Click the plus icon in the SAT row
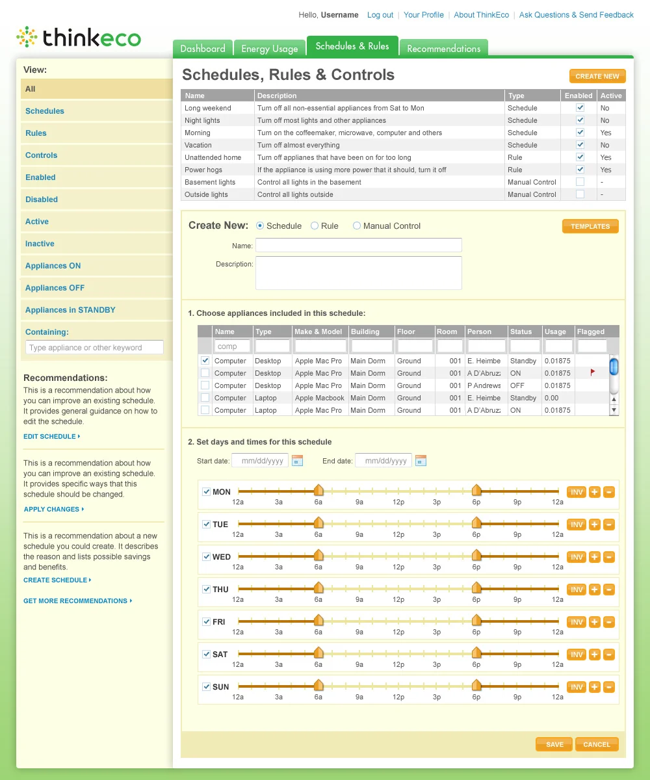The height and width of the screenshot is (780, 650). click(594, 655)
